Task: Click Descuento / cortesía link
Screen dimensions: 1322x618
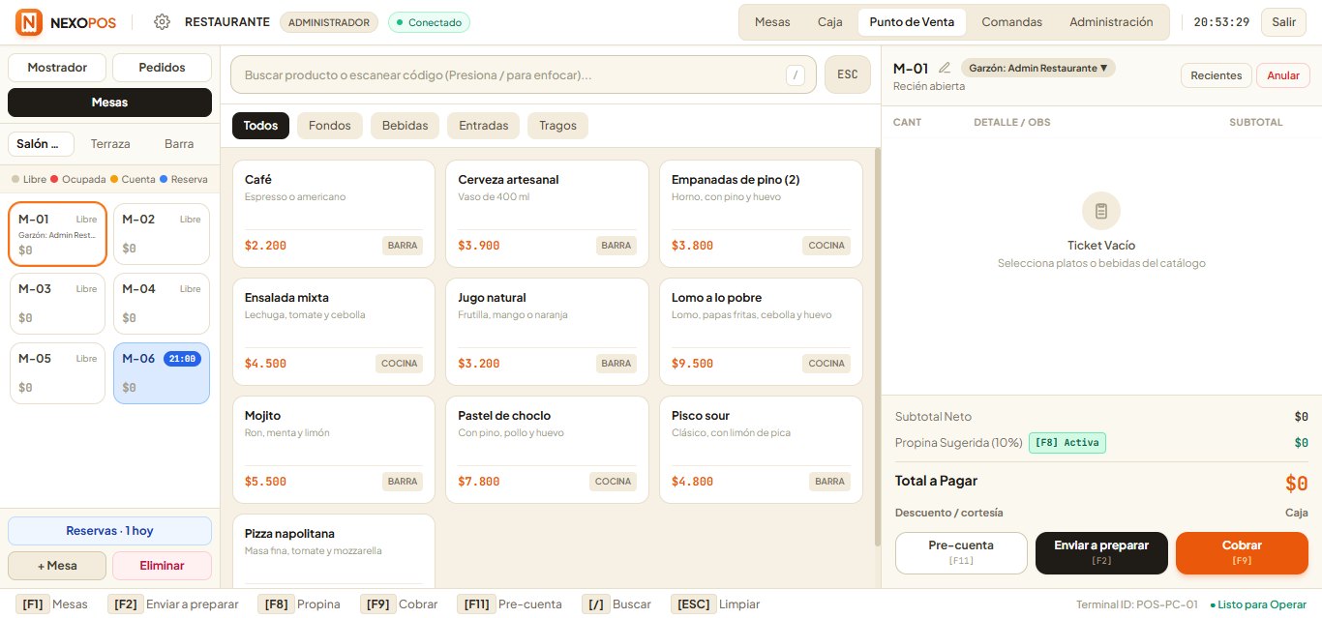Action: pyautogui.click(x=948, y=513)
